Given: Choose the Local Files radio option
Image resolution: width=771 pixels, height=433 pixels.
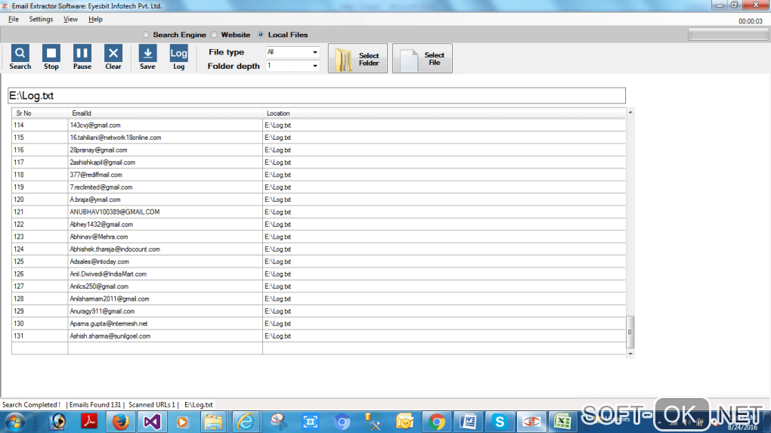Looking at the screenshot, I should click(261, 35).
